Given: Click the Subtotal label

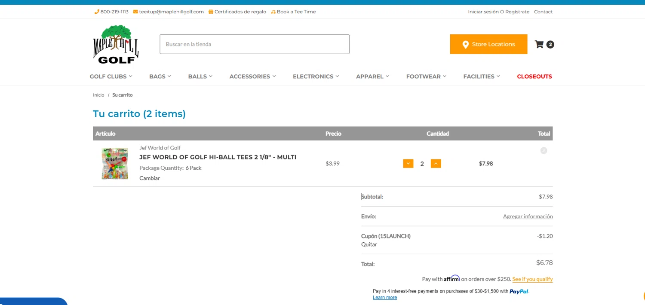Looking at the screenshot, I should coord(372,197).
